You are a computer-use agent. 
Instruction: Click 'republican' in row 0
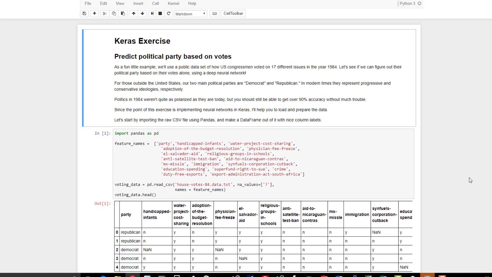pos(131,232)
